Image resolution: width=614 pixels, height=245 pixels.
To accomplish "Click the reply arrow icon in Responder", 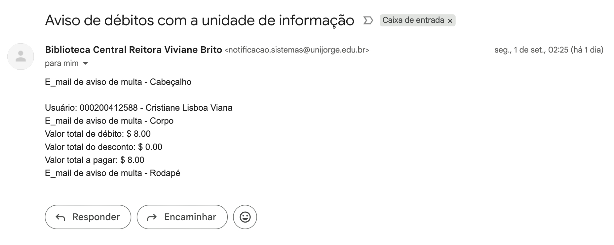I will (x=60, y=217).
